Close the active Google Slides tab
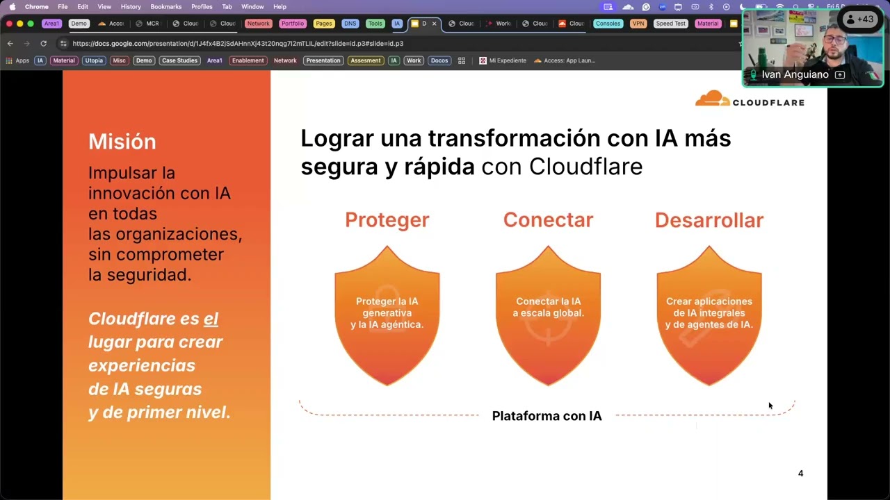 click(435, 24)
